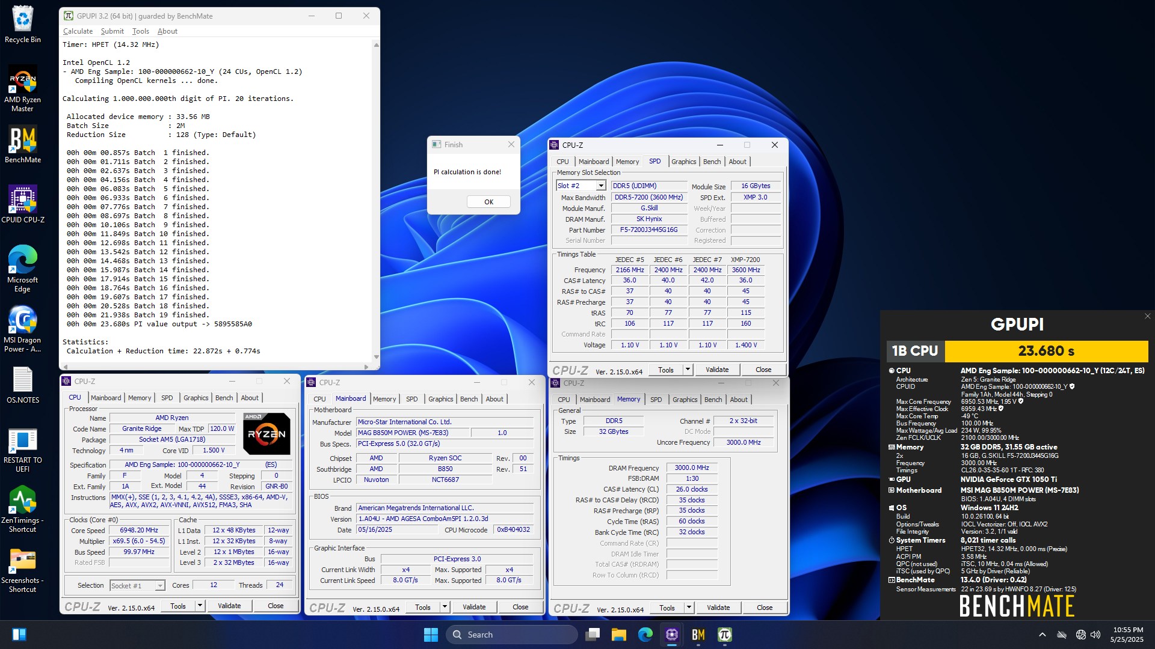The width and height of the screenshot is (1155, 649).
Task: Click OK in the Finish dialog
Action: pyautogui.click(x=488, y=202)
